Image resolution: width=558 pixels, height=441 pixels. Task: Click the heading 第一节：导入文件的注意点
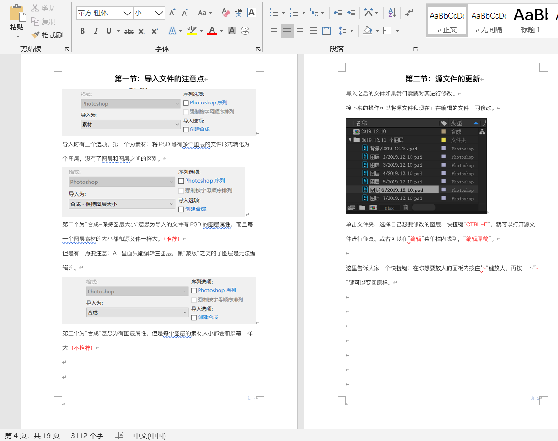159,79
